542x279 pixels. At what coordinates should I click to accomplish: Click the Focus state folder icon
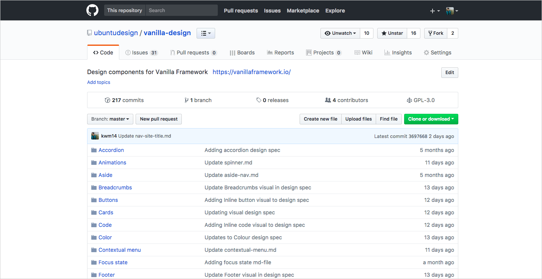pos(94,262)
